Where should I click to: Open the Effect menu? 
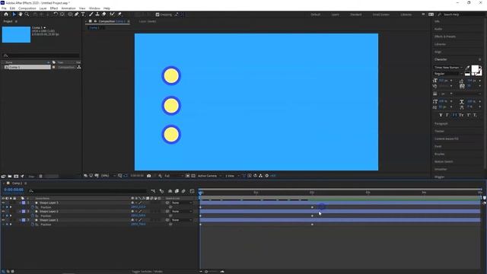point(54,8)
